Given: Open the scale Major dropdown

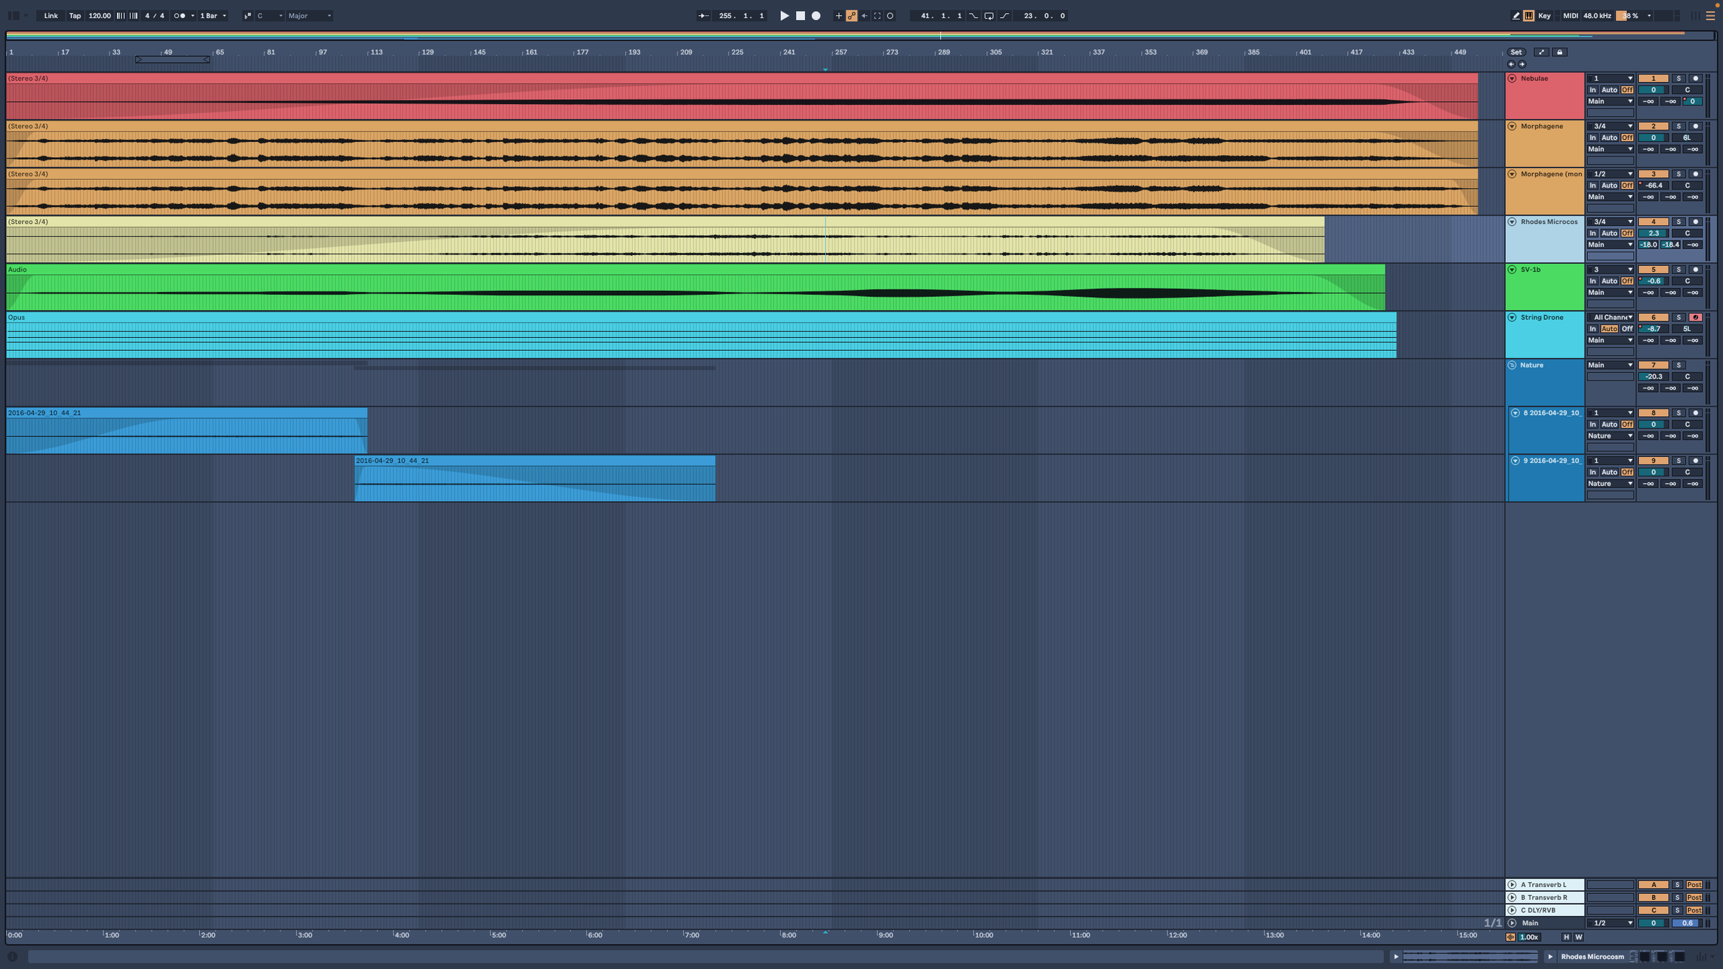Looking at the screenshot, I should point(309,16).
